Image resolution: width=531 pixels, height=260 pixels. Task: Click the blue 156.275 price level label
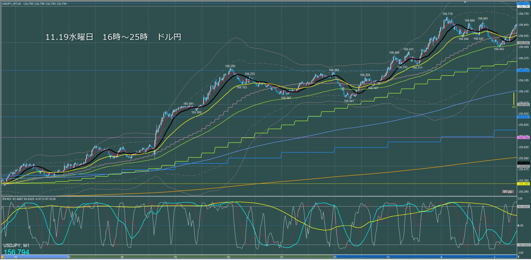point(523,71)
